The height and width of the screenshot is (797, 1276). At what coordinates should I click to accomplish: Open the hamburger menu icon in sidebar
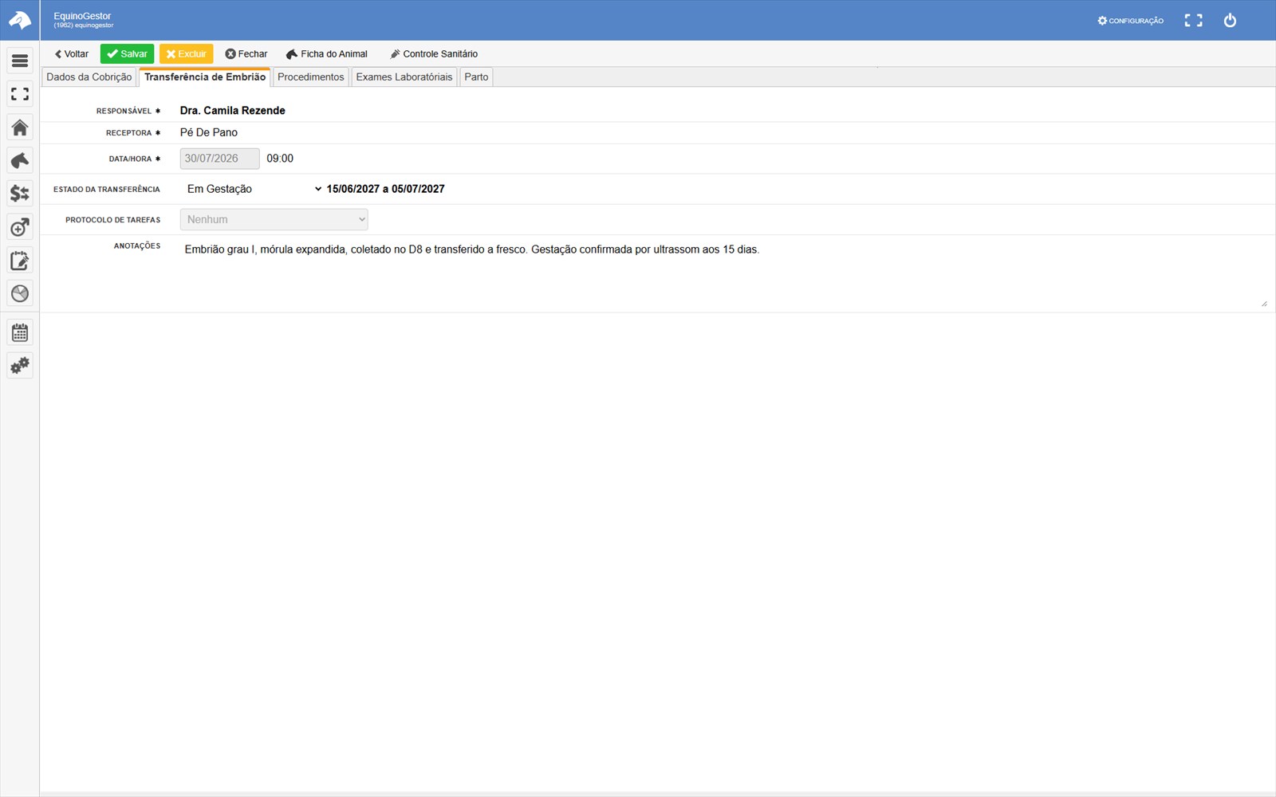(20, 61)
